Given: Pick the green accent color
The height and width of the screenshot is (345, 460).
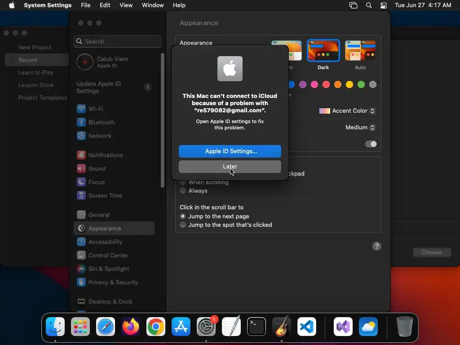Looking at the screenshot, I should click(x=361, y=85).
